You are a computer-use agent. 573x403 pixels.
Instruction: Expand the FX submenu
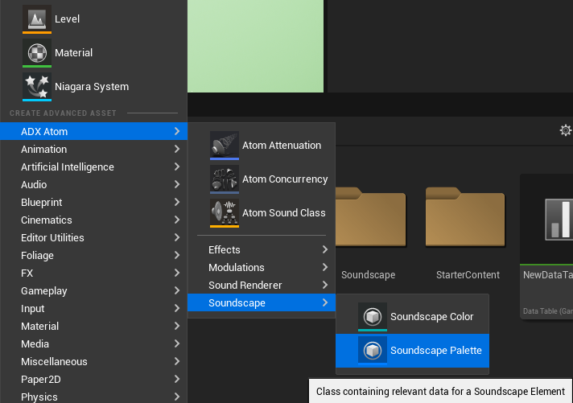point(93,273)
